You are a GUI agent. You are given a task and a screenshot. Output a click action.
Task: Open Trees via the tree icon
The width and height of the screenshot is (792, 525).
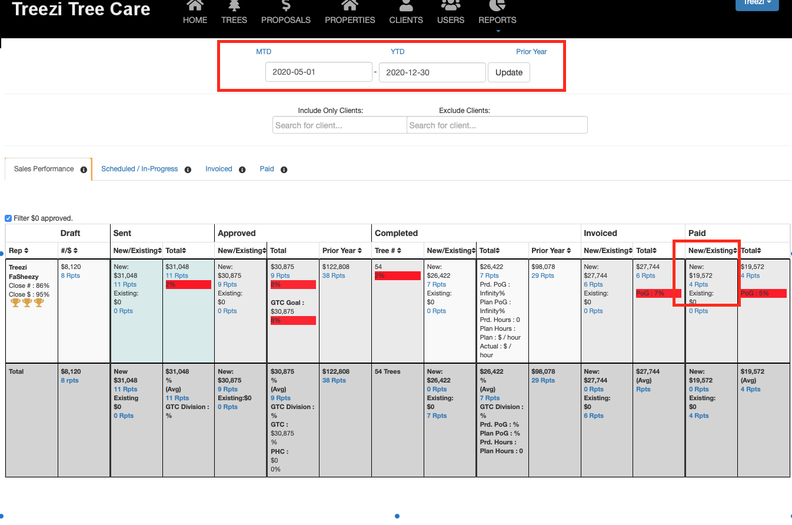(234, 6)
